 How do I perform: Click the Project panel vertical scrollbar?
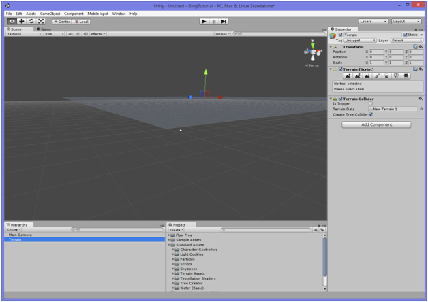pyautogui.click(x=325, y=257)
